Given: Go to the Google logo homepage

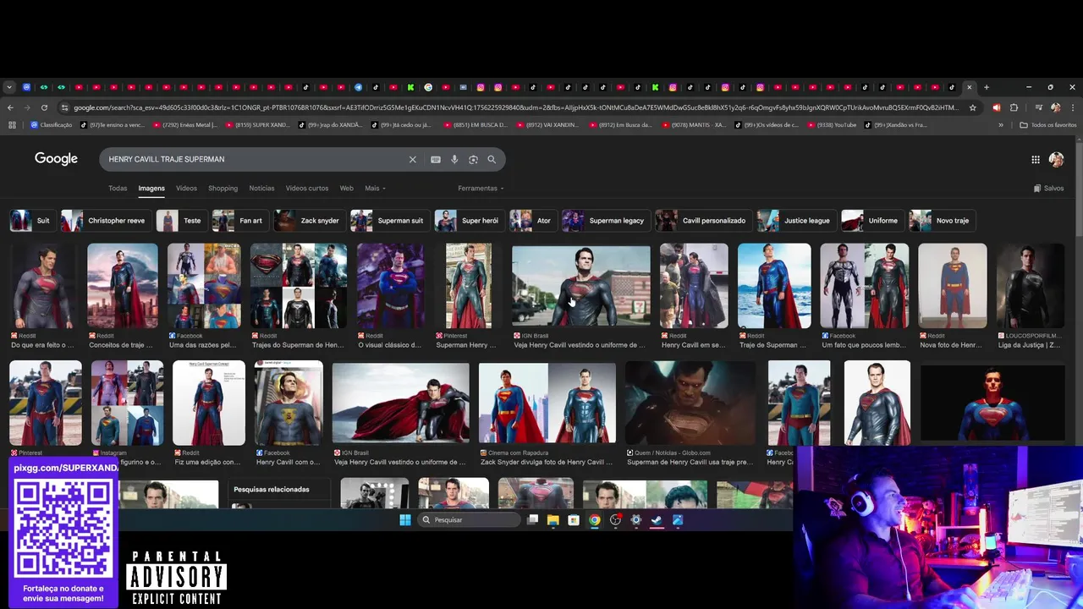Looking at the screenshot, I should pos(56,159).
